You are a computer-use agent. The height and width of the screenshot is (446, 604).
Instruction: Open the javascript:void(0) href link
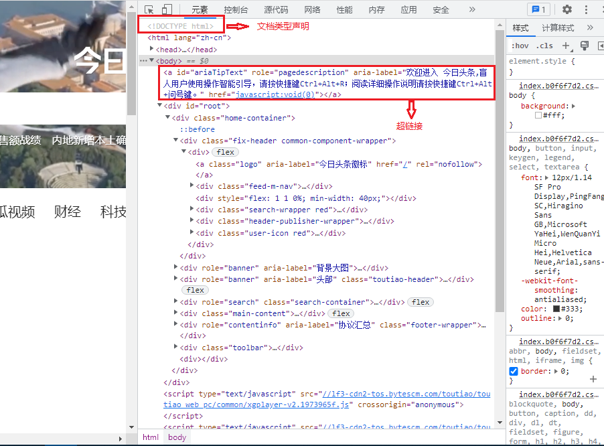pyautogui.click(x=275, y=94)
